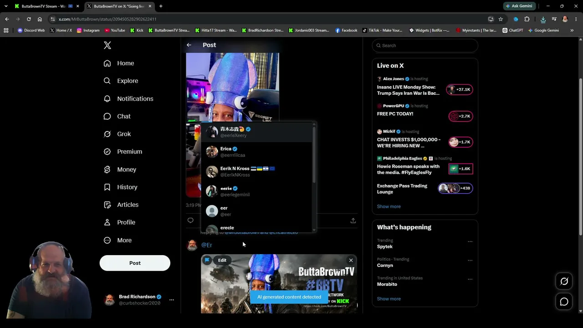Open Chat in the X sidebar
This screenshot has width=583, height=328.
pos(117,116)
